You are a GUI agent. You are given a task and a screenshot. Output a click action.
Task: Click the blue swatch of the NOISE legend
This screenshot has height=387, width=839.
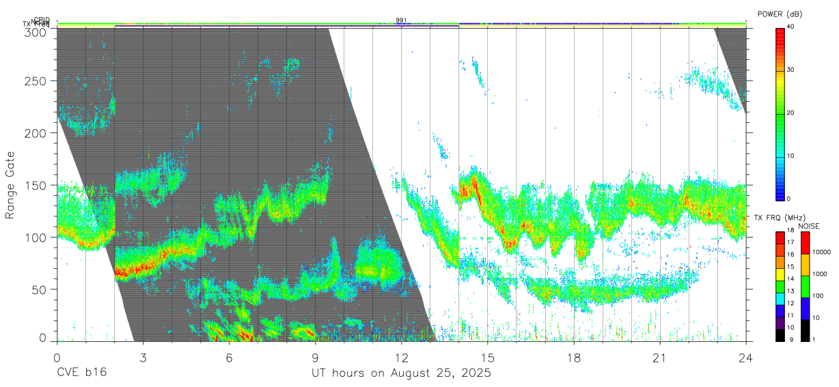point(804,309)
